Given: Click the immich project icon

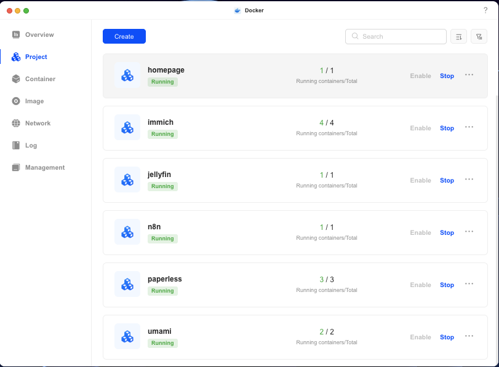Looking at the screenshot, I should (127, 127).
